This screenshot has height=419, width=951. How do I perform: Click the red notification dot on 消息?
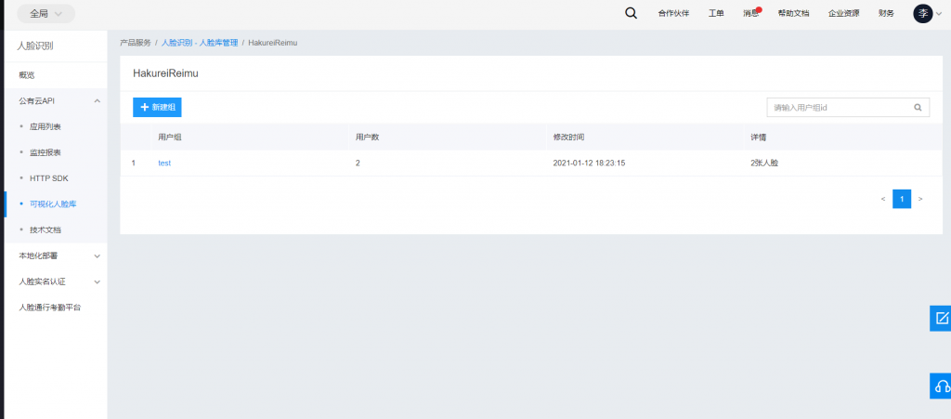(759, 9)
